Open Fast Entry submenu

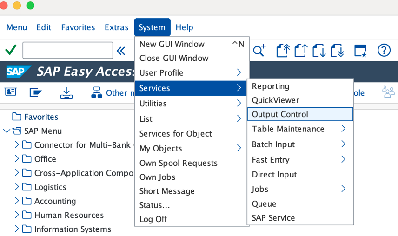[x=300, y=159]
